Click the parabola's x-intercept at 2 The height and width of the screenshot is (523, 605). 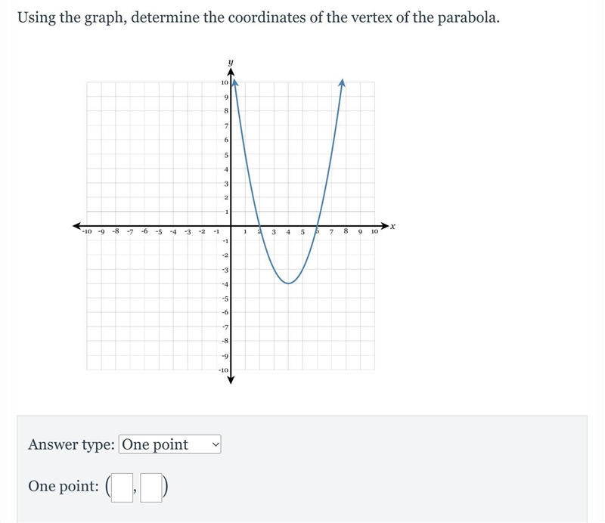pyautogui.click(x=259, y=226)
